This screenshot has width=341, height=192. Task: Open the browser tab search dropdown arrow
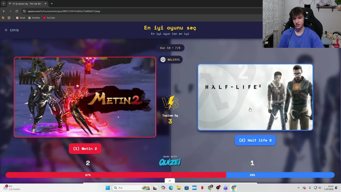(3, 4)
